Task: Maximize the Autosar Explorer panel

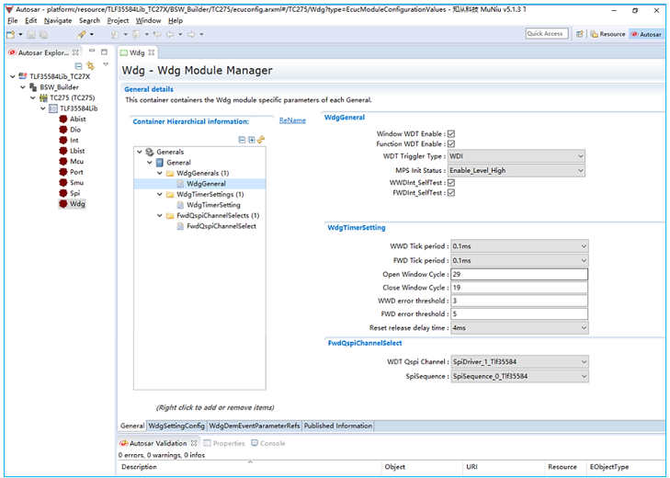Action: point(104,51)
